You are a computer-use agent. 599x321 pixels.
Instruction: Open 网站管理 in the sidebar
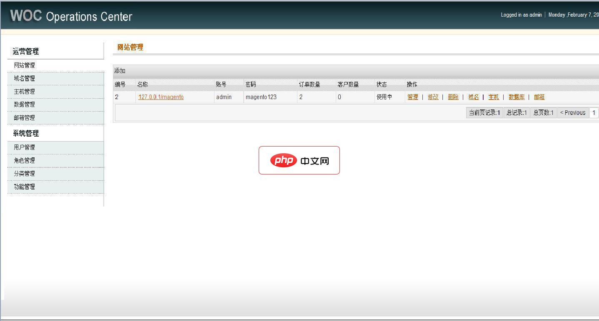(25, 65)
